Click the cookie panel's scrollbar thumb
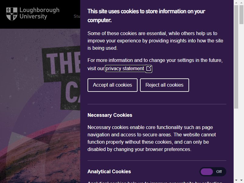Viewport: 244px width, 183px height. coord(236,57)
